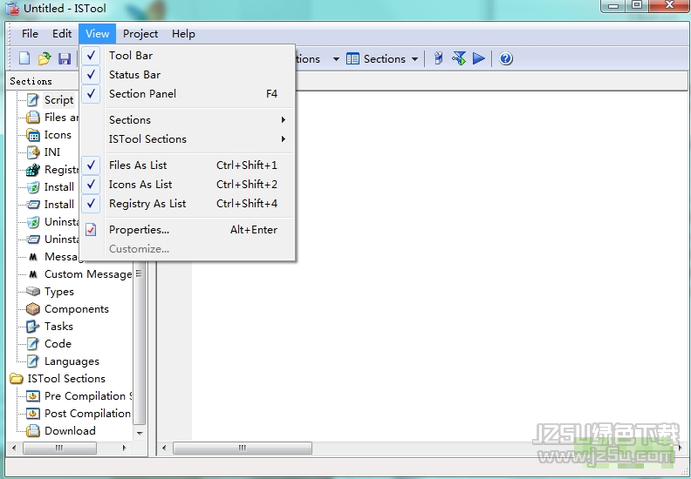Screen dimensions: 691x479
Task: Open the dropdown arrow left of Sections icon
Action: coord(336,59)
